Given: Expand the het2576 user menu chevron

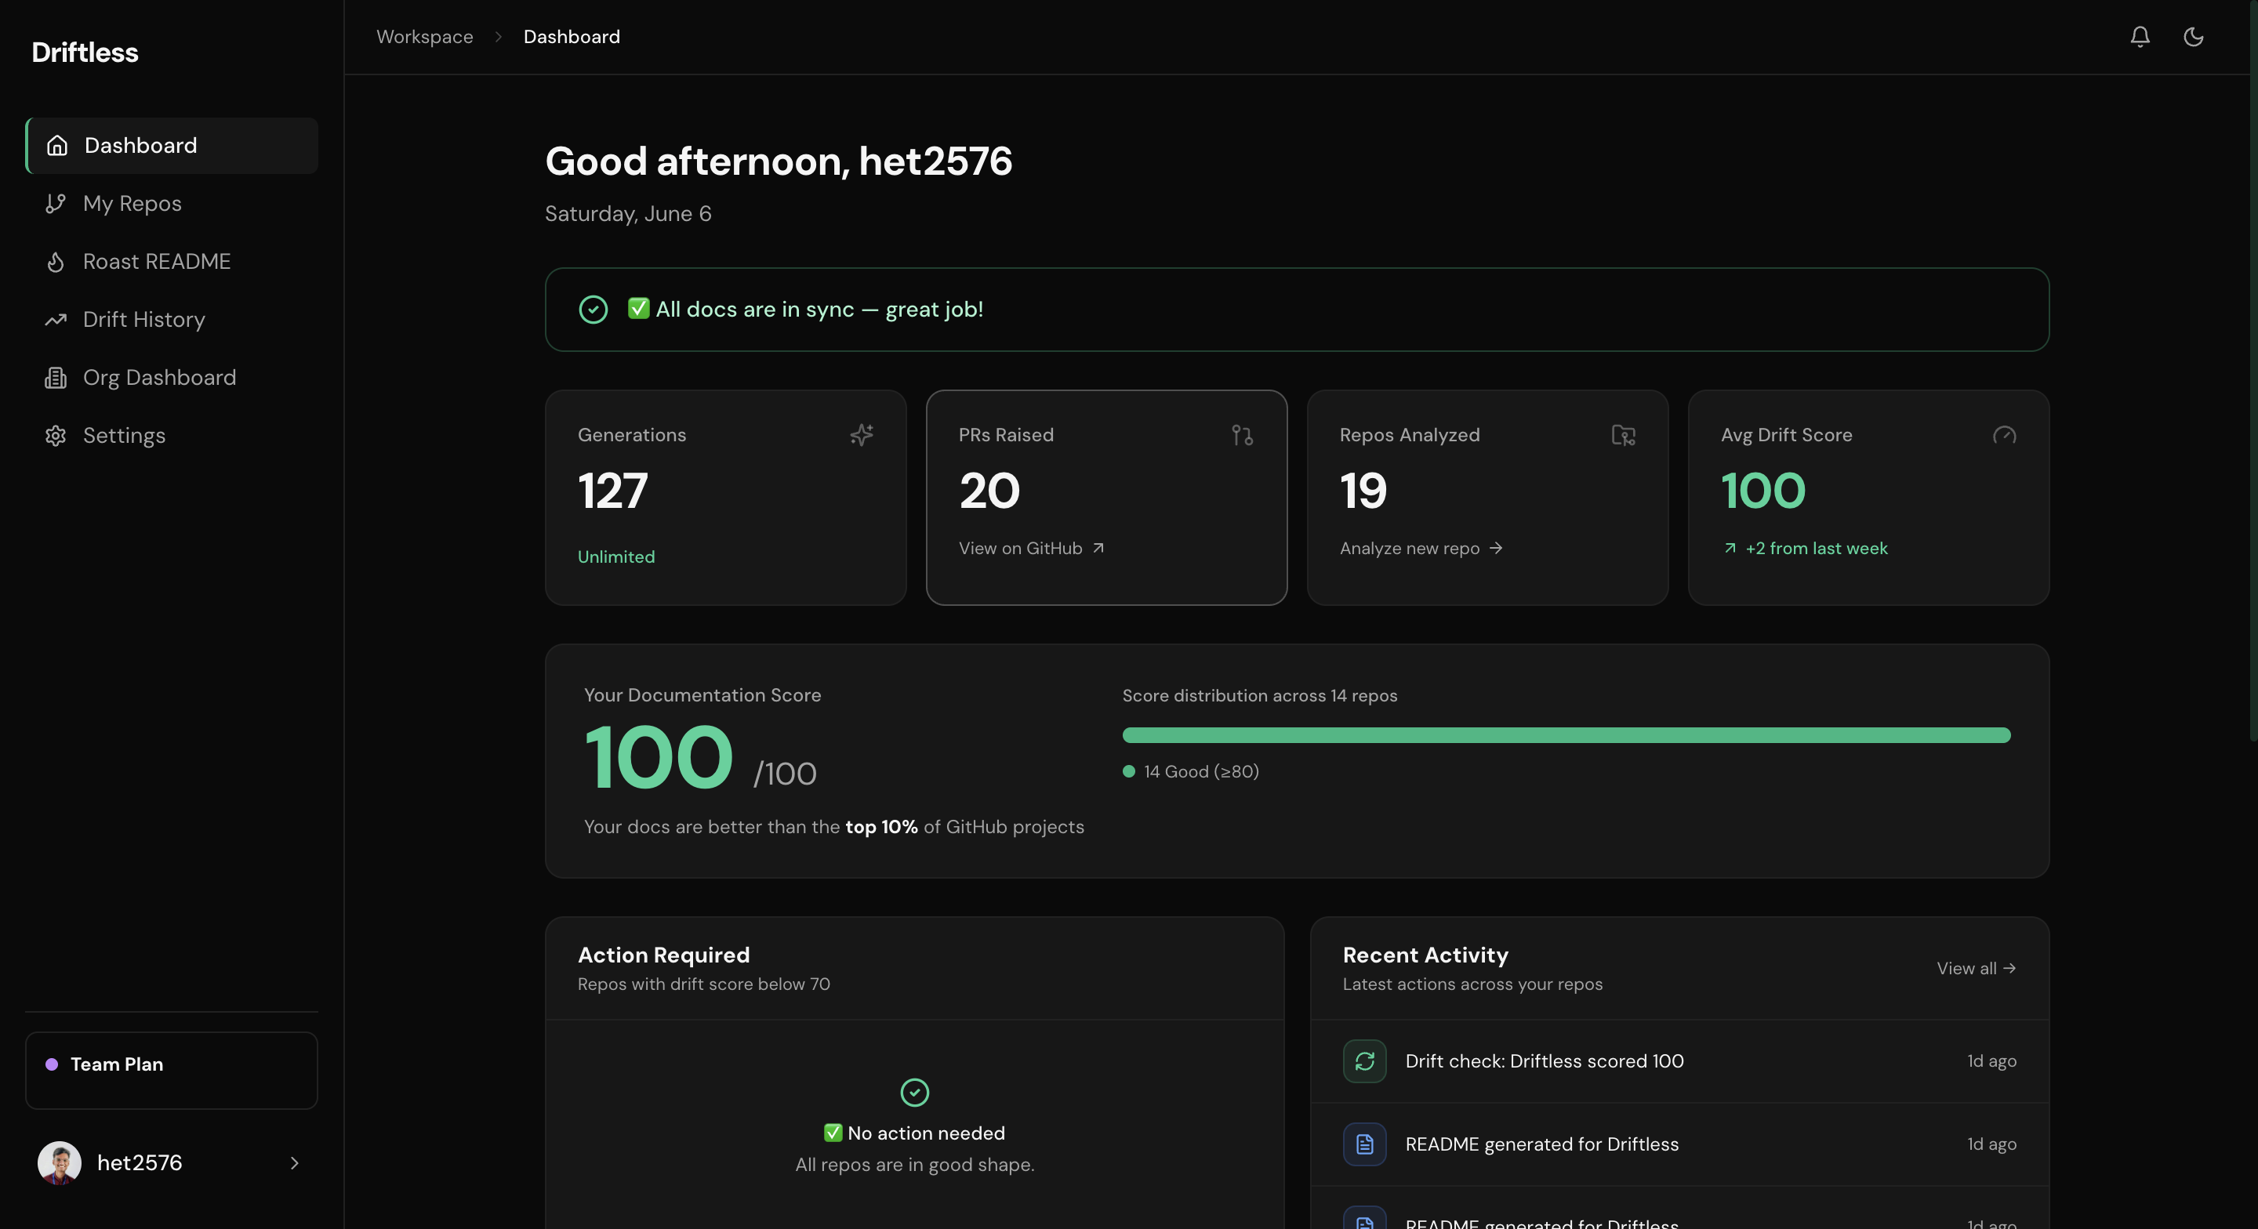Looking at the screenshot, I should (x=295, y=1163).
